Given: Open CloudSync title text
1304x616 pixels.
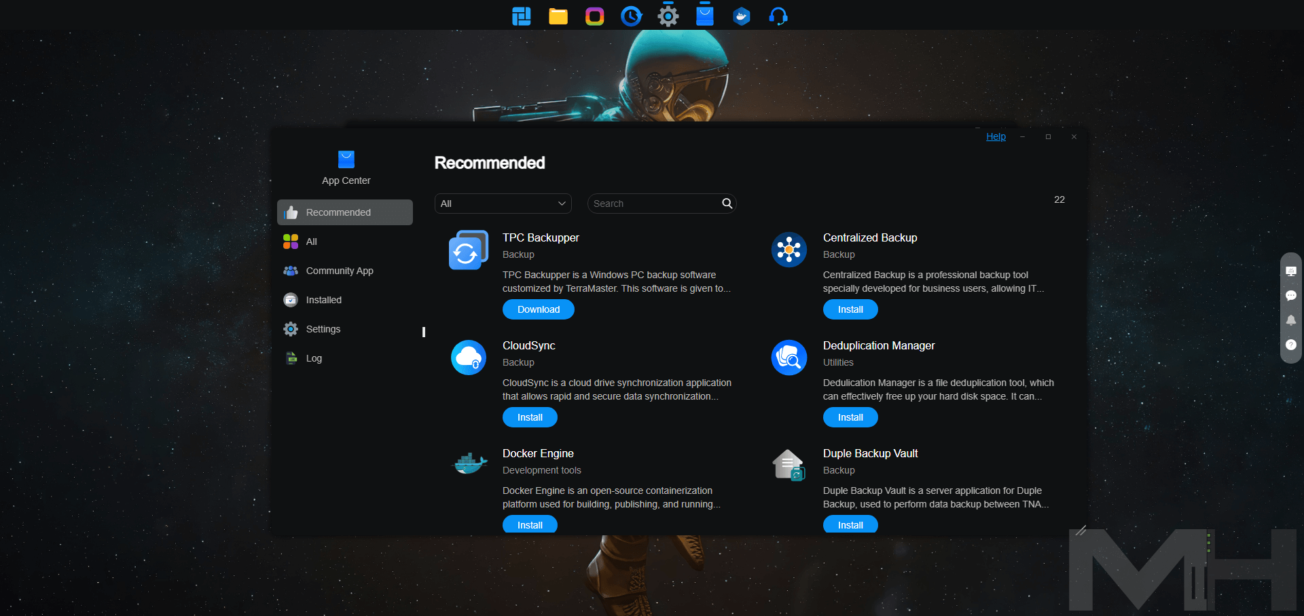Looking at the screenshot, I should pos(529,345).
